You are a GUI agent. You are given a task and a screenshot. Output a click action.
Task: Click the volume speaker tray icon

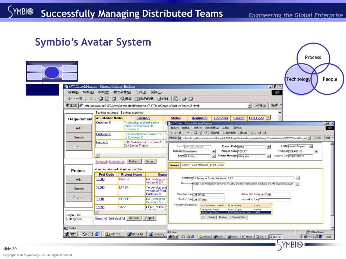pyautogui.click(x=301, y=237)
